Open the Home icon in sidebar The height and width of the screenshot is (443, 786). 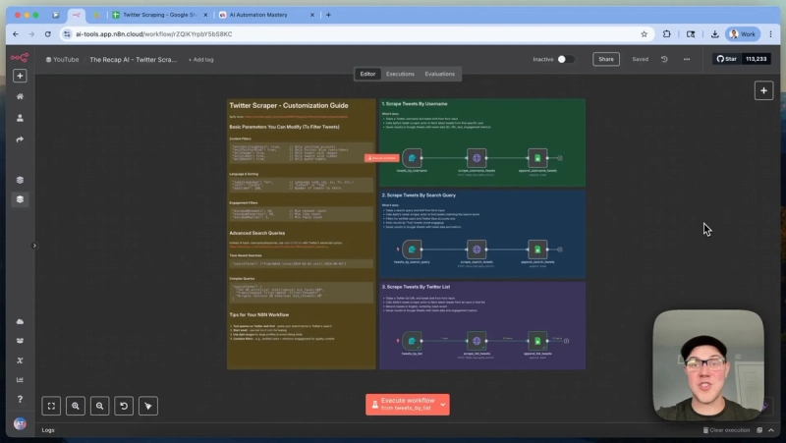pyautogui.click(x=20, y=96)
